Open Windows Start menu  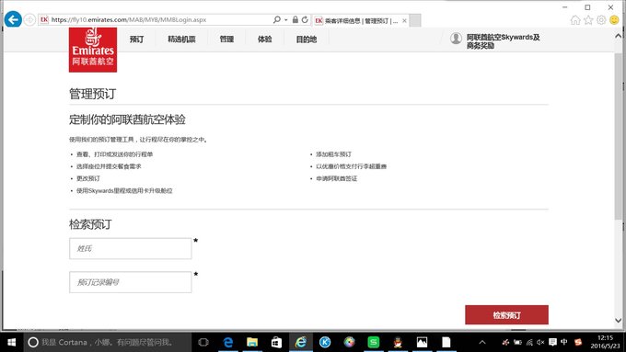pos(12,342)
